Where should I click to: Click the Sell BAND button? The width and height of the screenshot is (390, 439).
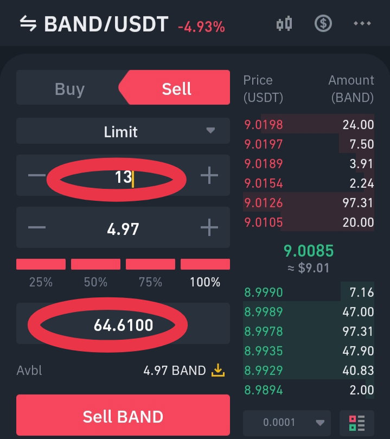(123, 415)
